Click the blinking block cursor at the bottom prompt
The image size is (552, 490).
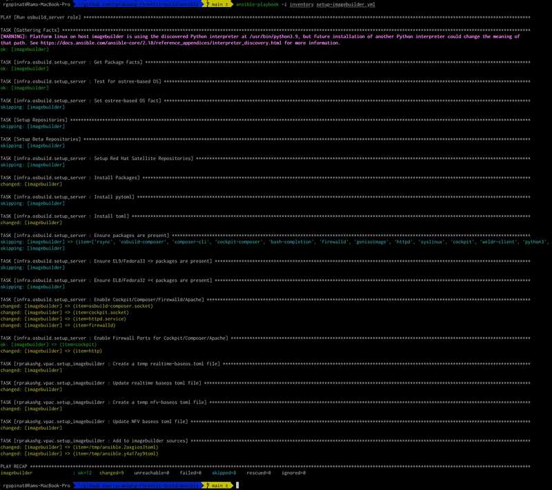(237, 484)
